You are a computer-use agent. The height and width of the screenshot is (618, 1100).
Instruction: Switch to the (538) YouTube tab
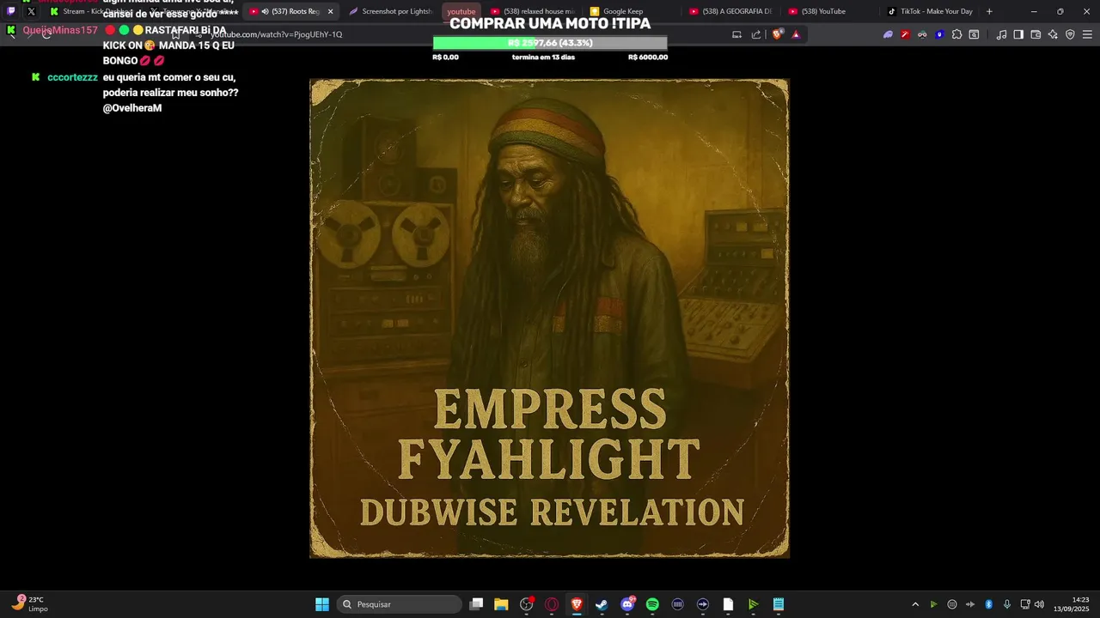pos(829,11)
